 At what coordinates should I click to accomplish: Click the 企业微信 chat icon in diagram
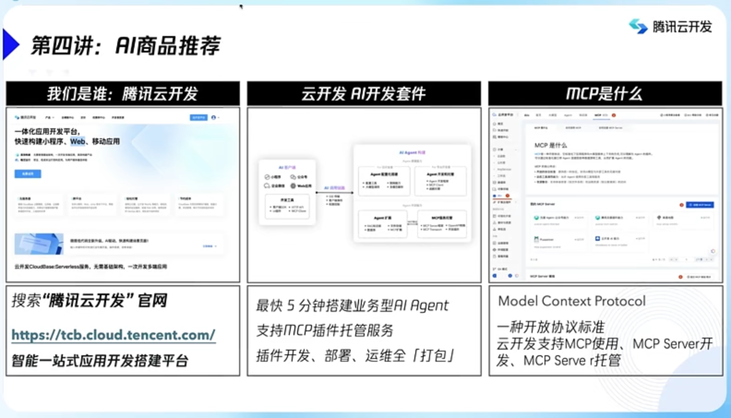point(267,186)
